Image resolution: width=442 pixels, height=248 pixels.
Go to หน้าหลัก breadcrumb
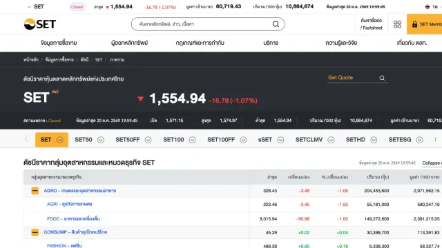point(31,60)
